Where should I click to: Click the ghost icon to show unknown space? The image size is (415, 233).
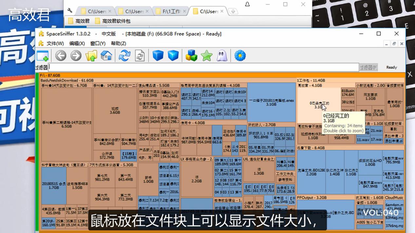click(x=222, y=56)
